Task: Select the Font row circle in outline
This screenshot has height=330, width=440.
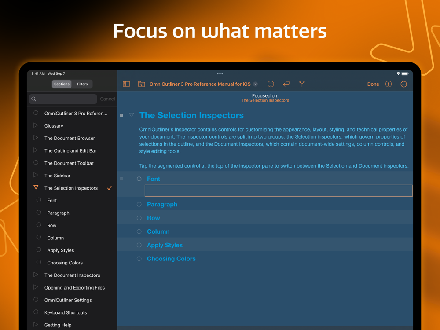Action: (x=139, y=179)
